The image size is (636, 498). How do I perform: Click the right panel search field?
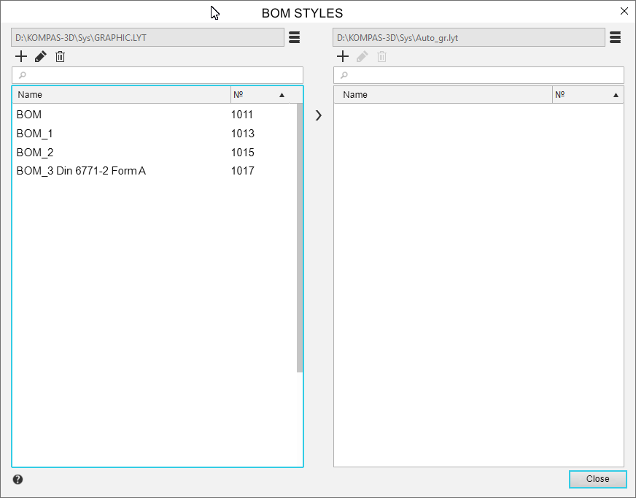pyautogui.click(x=478, y=75)
